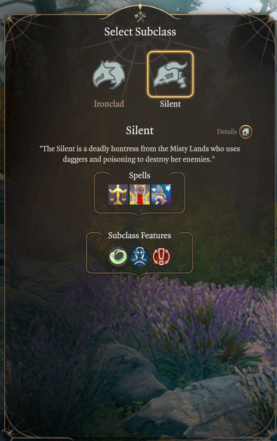The width and height of the screenshot is (277, 441).
Task: View the blue humanoid figure feature
Action: (140, 256)
